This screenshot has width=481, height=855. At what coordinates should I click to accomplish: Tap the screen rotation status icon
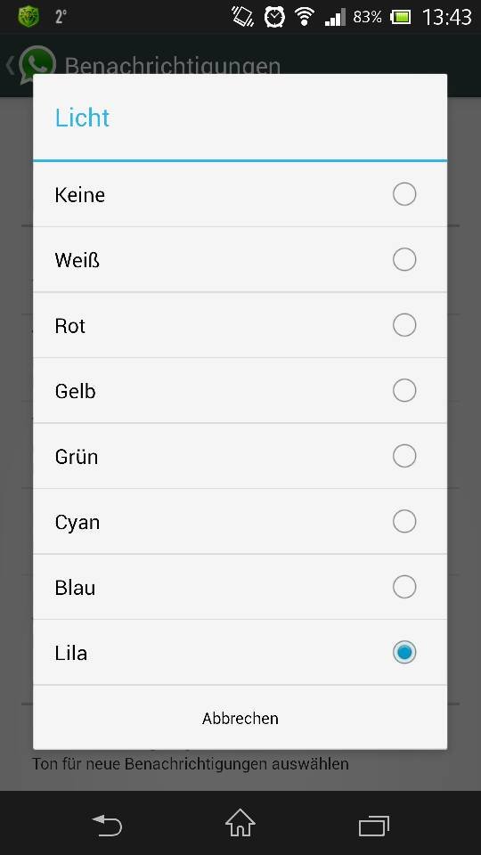coord(242,17)
